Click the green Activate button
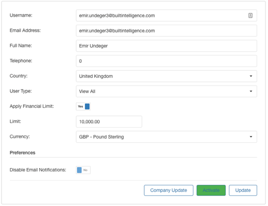The width and height of the screenshot is (268, 206). pyautogui.click(x=211, y=190)
